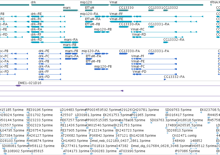Click the mip120-RB transcript label

point(103,29)
